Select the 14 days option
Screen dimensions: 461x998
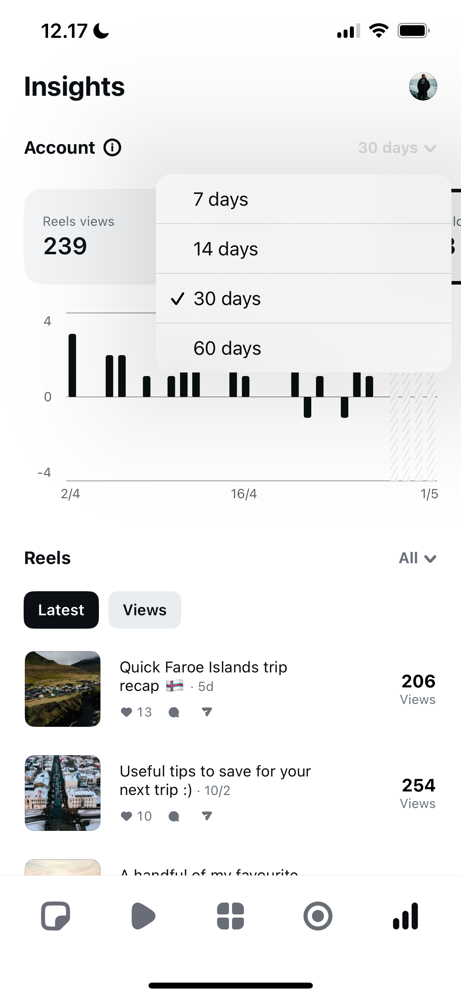303,249
